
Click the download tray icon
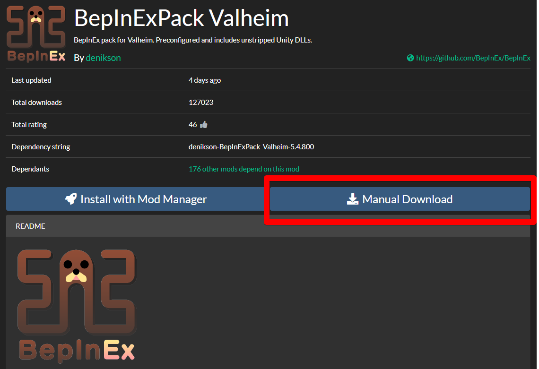(x=353, y=199)
